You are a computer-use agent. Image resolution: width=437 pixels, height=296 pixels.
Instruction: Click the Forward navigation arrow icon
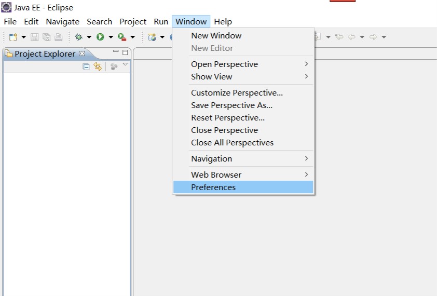[x=373, y=36]
